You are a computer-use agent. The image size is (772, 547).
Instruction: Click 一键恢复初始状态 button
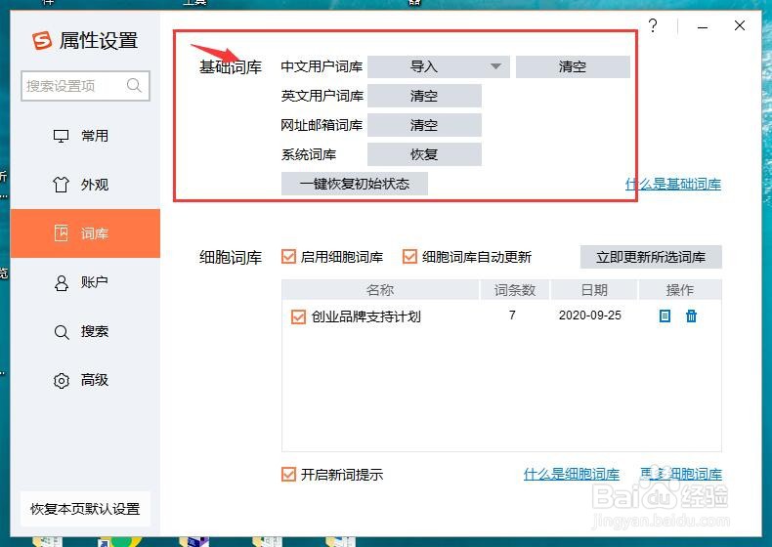[x=355, y=184]
